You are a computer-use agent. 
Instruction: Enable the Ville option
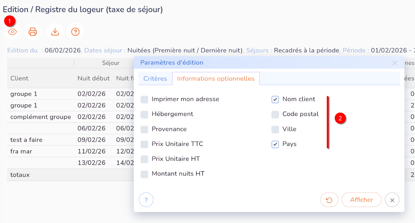coord(275,129)
